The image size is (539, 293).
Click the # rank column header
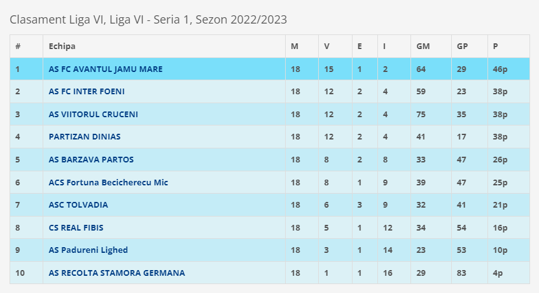click(x=18, y=46)
